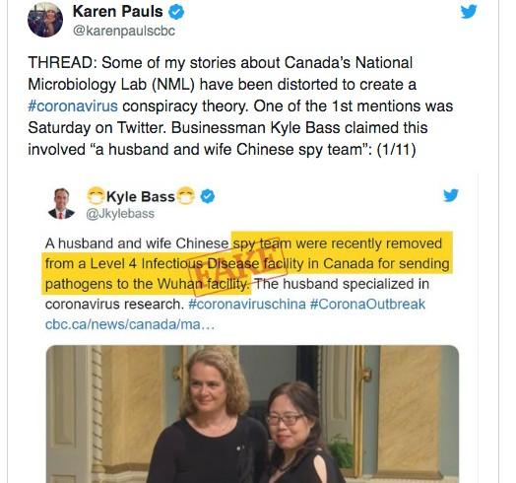
Task: Open the #CoronaOutbreak hashtag
Action: coord(367,305)
